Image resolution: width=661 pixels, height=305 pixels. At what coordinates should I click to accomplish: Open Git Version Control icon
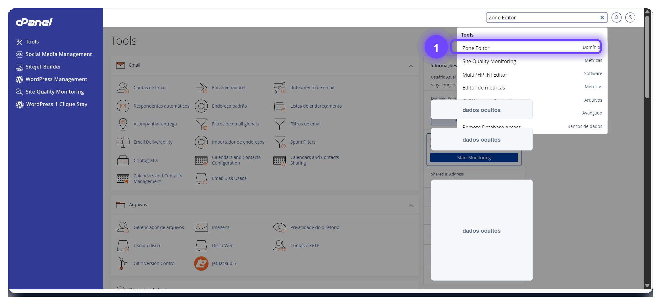coord(123,263)
